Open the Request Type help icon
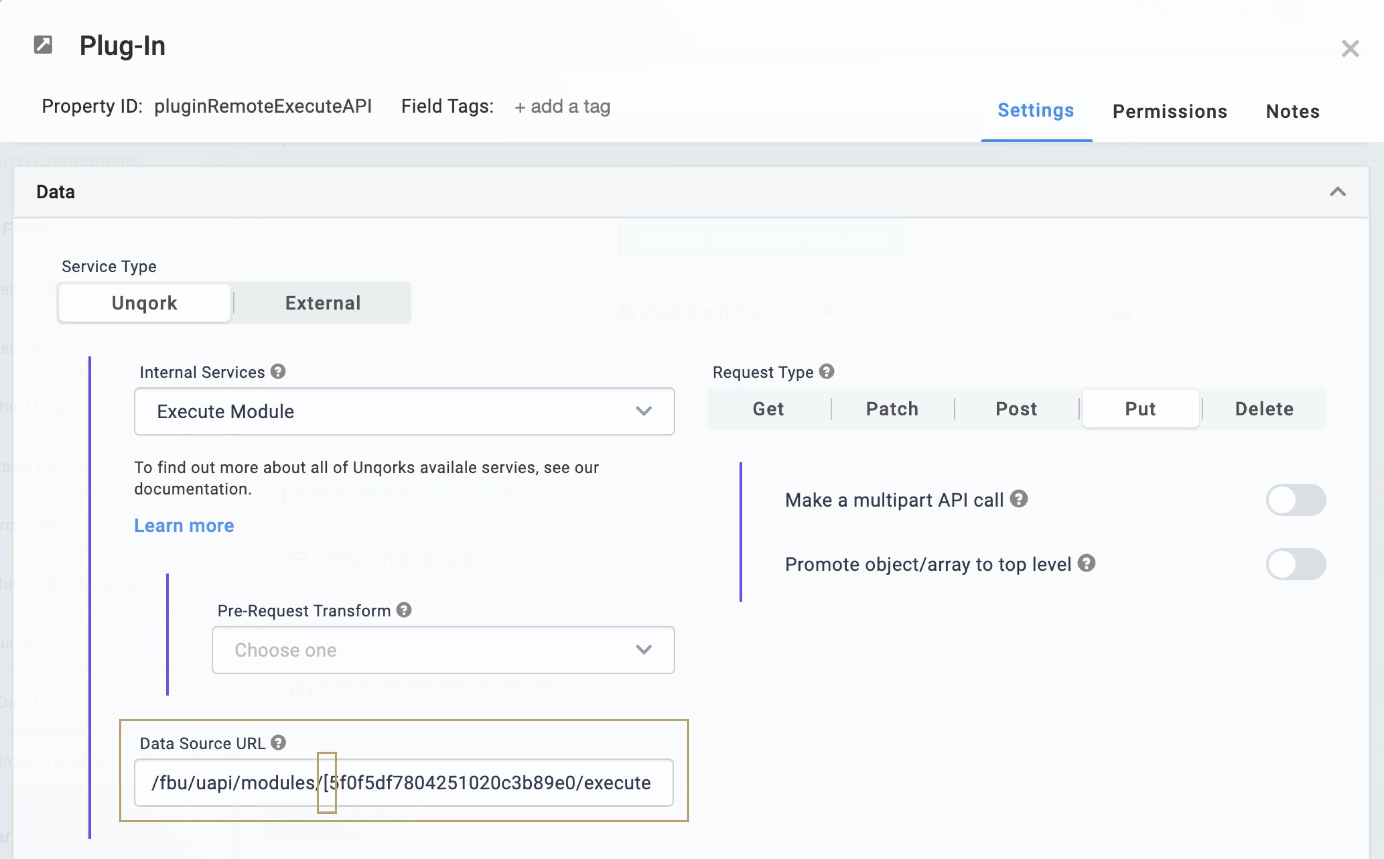 coord(827,371)
